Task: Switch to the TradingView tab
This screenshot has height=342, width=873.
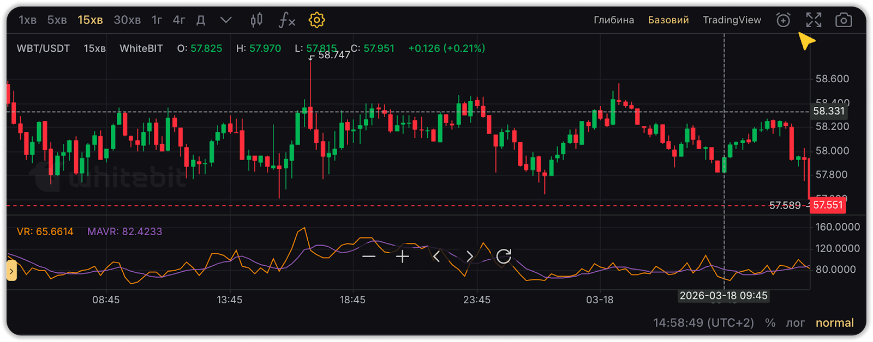Action: click(x=732, y=20)
